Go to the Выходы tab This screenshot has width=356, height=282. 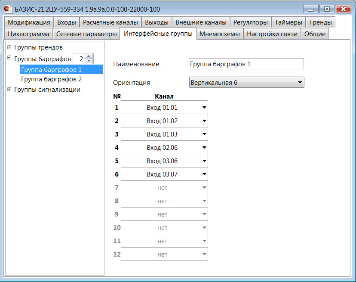(157, 22)
